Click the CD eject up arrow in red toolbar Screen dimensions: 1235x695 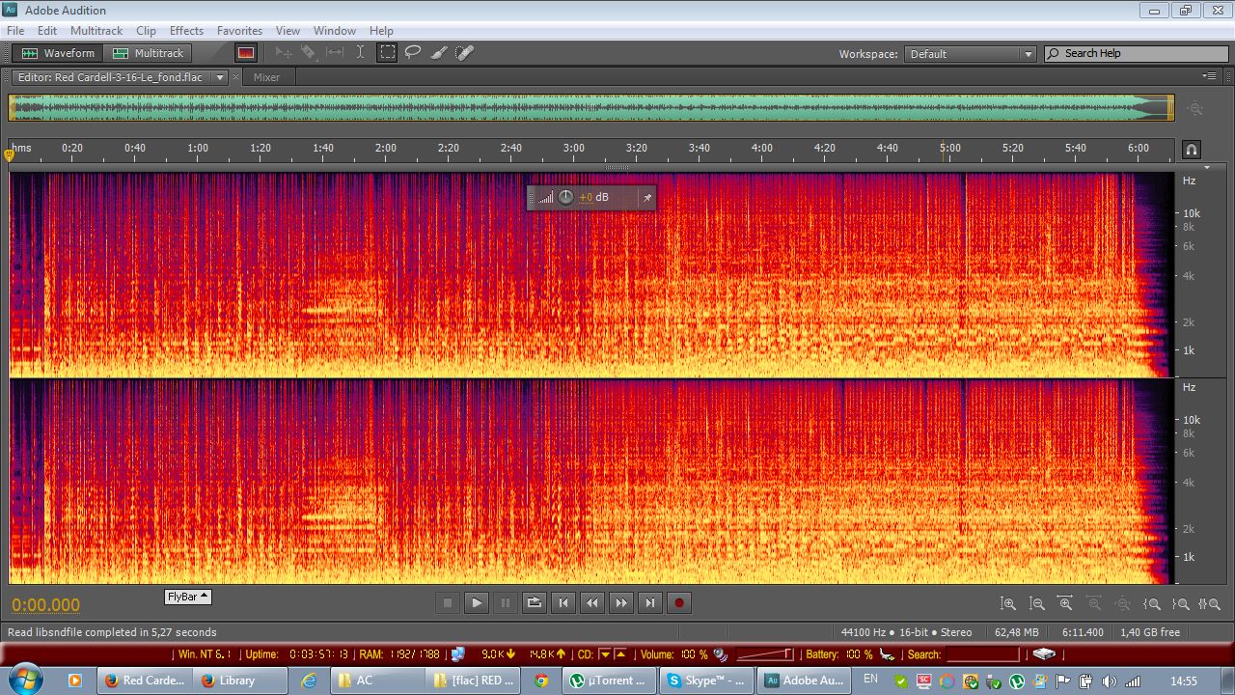tap(619, 654)
